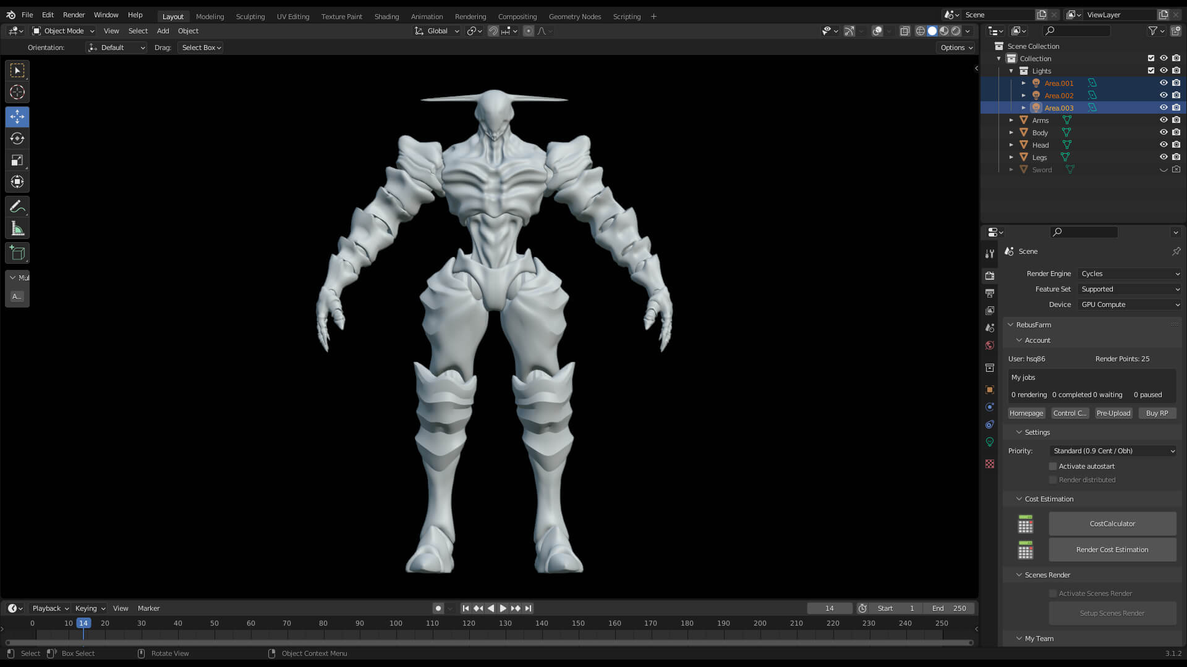Open the viewport Add menu
The width and height of the screenshot is (1187, 667).
[x=163, y=31]
